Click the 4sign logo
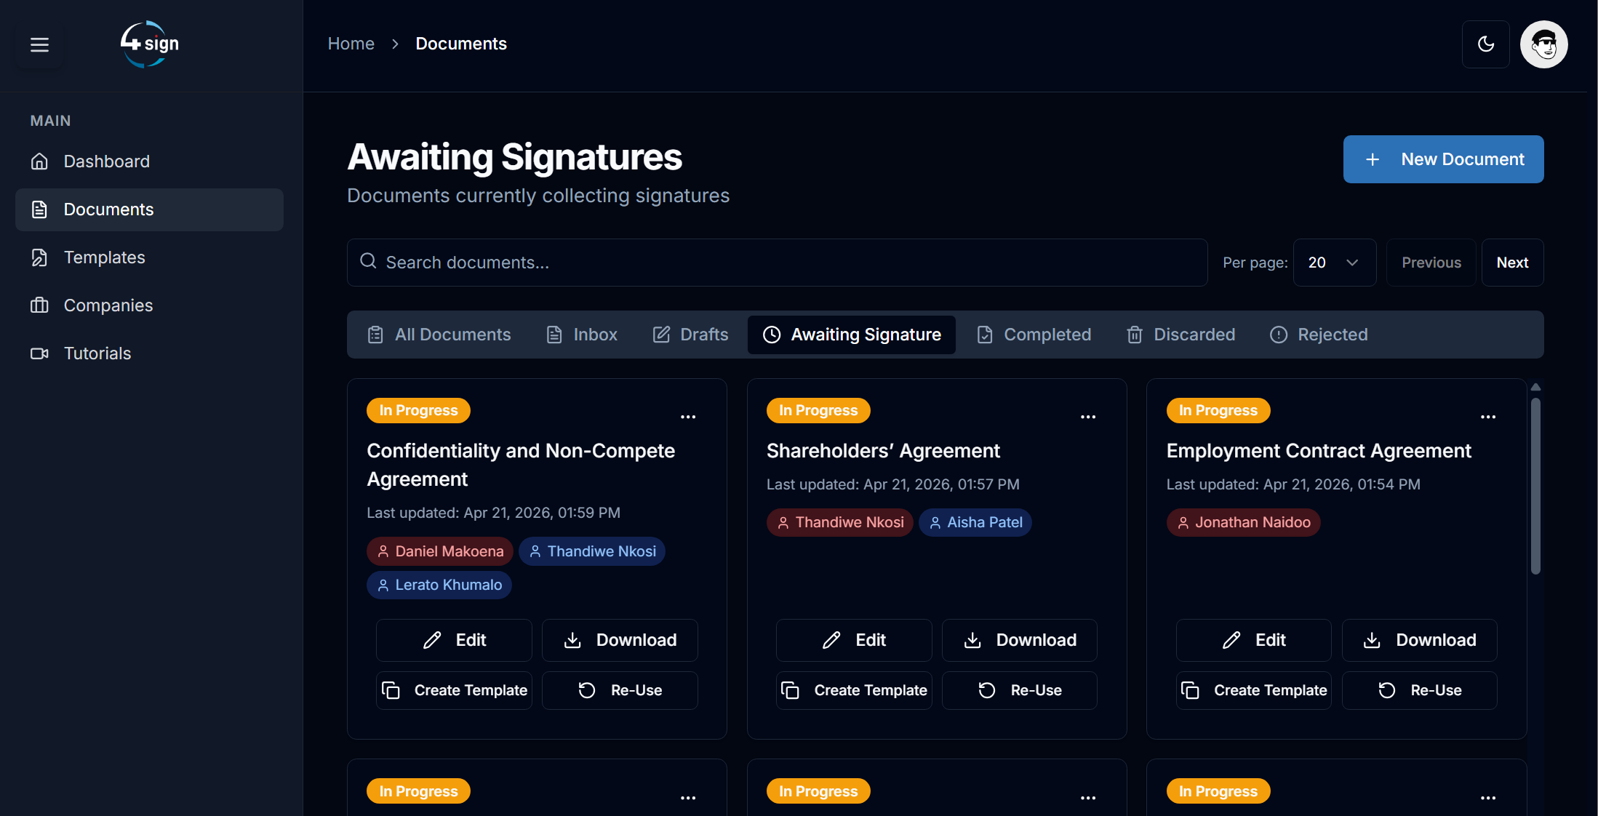1598x816 pixels. (149, 44)
